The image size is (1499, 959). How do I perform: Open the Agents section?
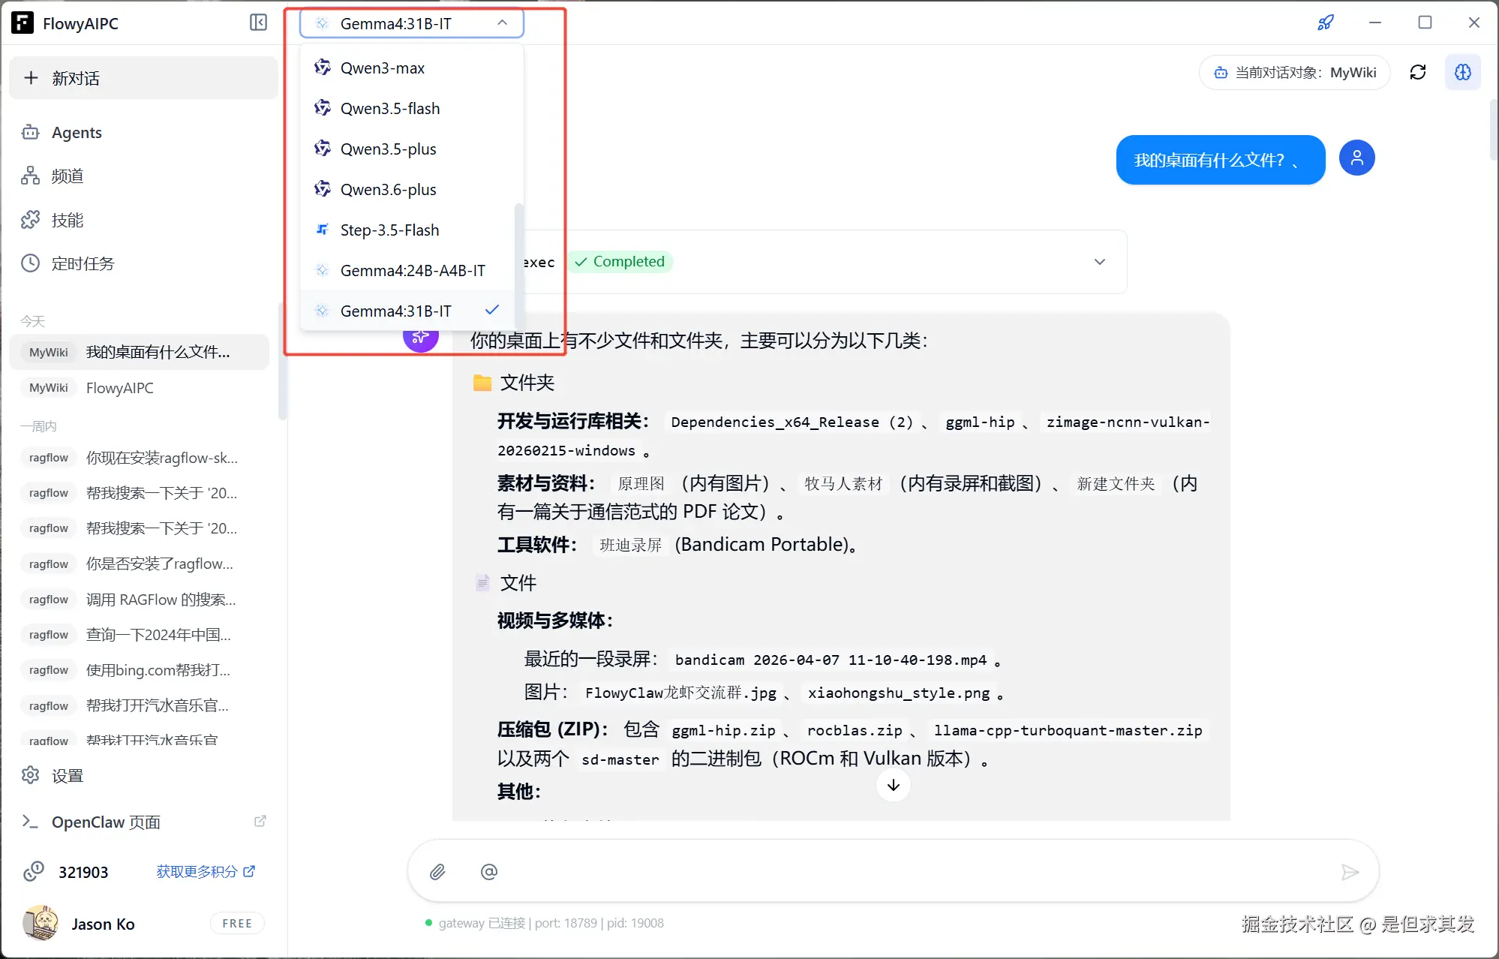(77, 132)
